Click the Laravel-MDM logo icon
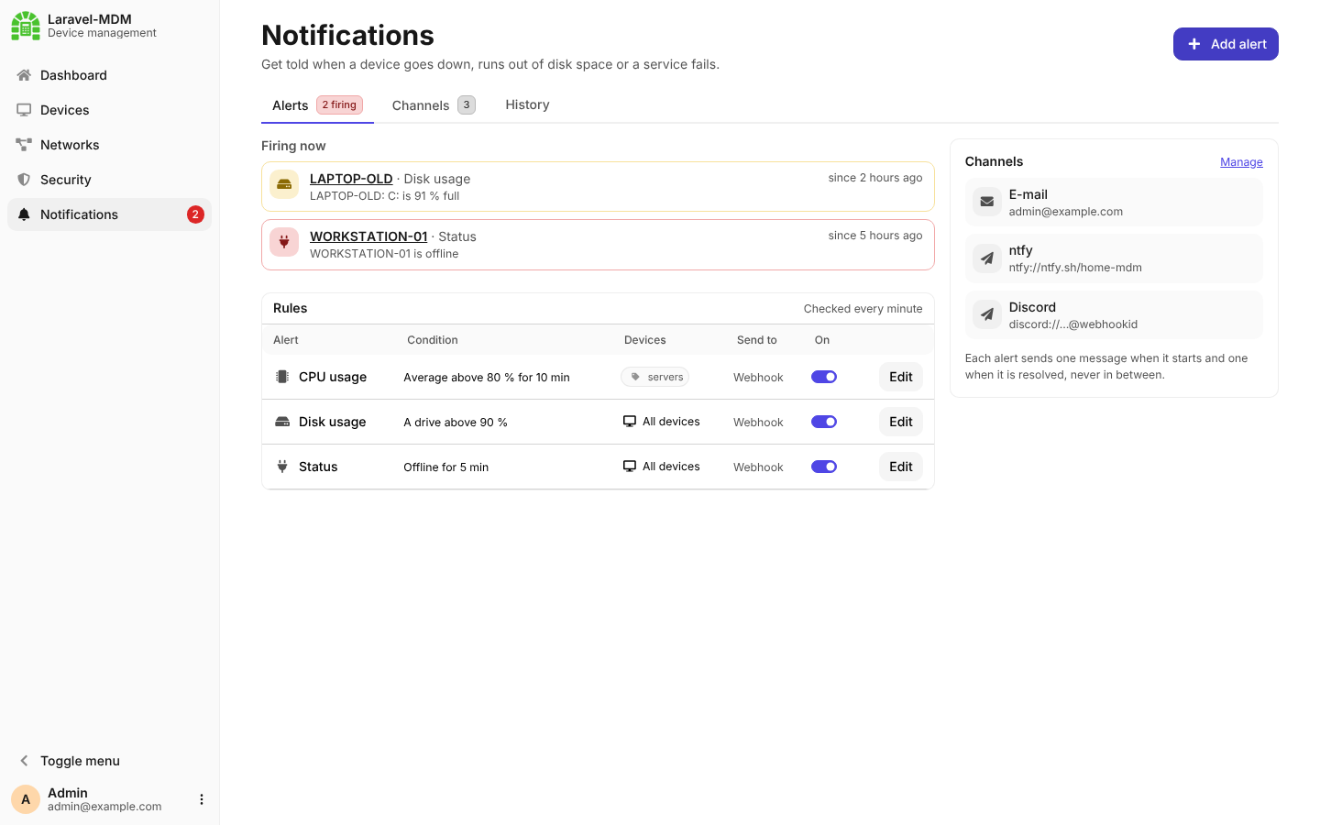This screenshot has height=825, width=1320. 26,26
